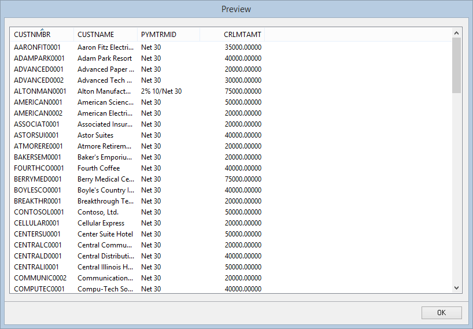Click customer name Center Suite Hotel

[105, 234]
